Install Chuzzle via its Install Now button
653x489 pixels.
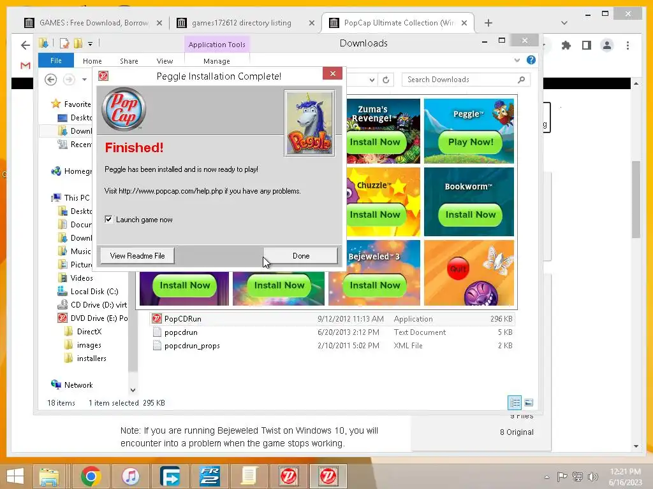(375, 215)
